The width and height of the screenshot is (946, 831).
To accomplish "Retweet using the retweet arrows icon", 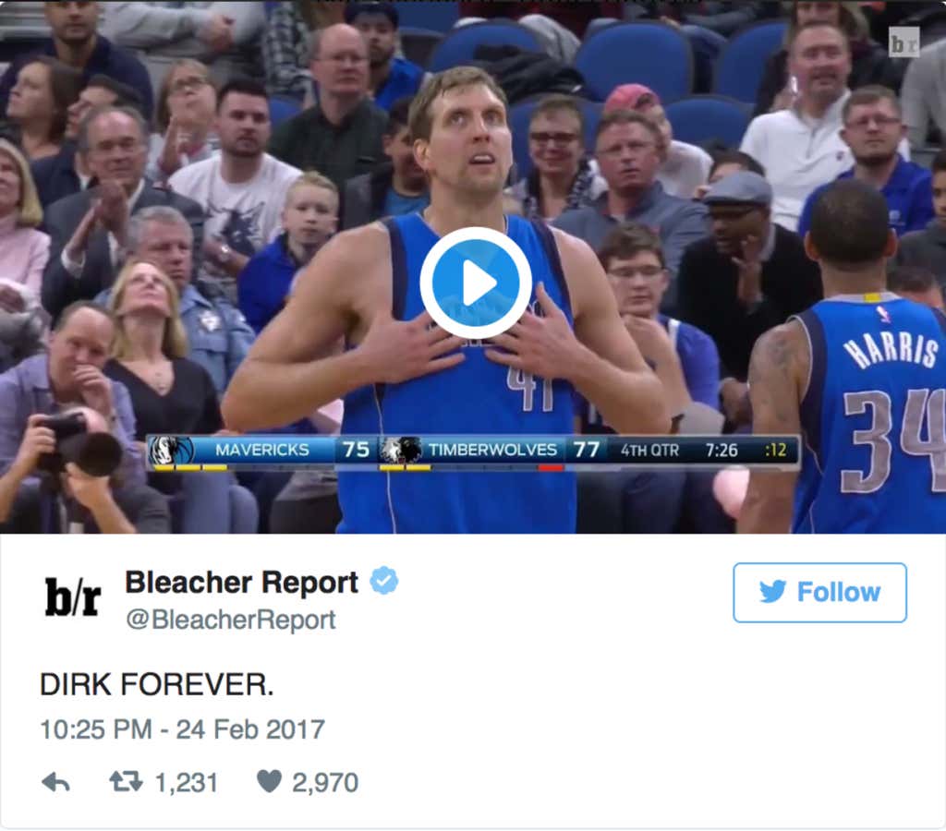I will [126, 781].
